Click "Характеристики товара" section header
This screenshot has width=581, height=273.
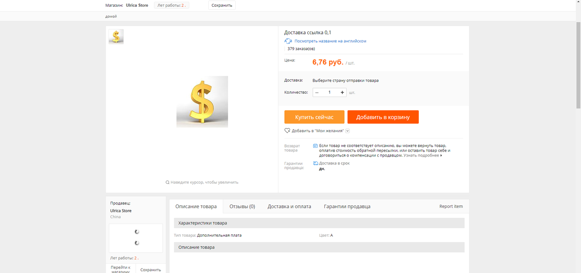tap(319, 223)
